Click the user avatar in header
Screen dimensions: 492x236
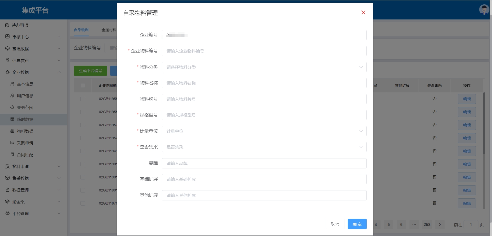point(484,10)
